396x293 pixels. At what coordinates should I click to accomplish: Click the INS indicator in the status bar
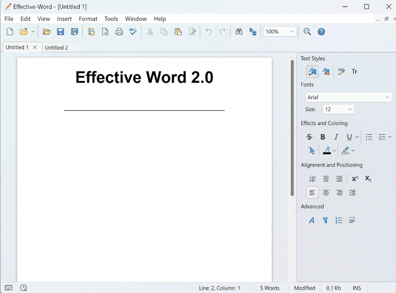[357, 288]
